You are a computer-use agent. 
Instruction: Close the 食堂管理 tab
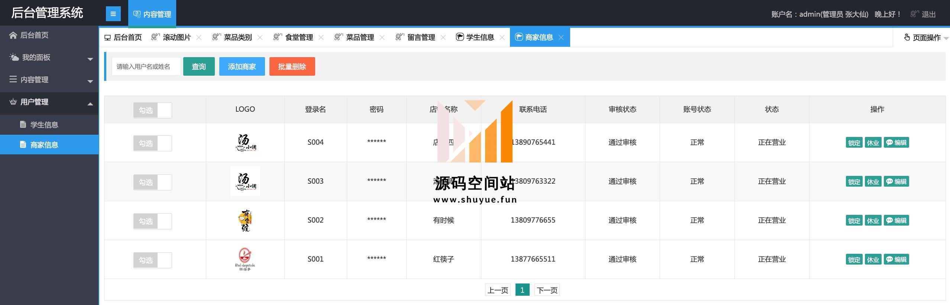(321, 37)
